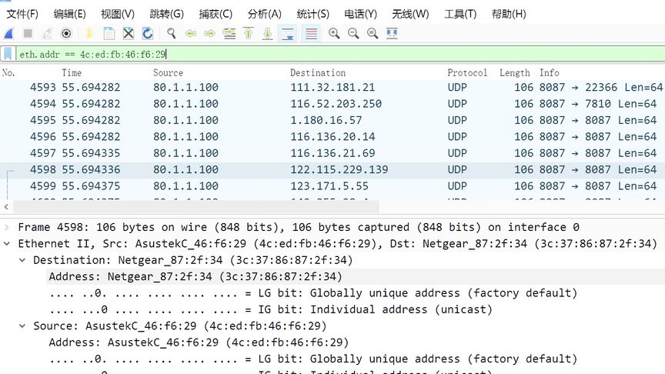Click the save capture file icon

(109, 34)
